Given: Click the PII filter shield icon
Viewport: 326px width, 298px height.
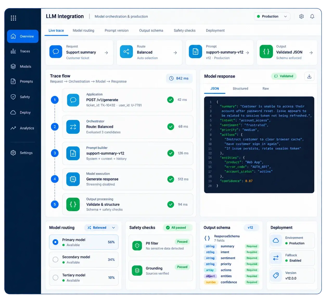Looking at the screenshot, I should pos(137,246).
